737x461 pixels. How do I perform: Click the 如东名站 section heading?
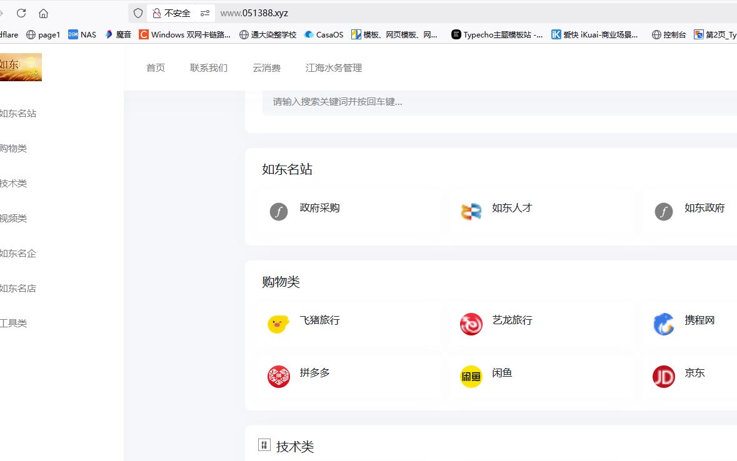[287, 170]
